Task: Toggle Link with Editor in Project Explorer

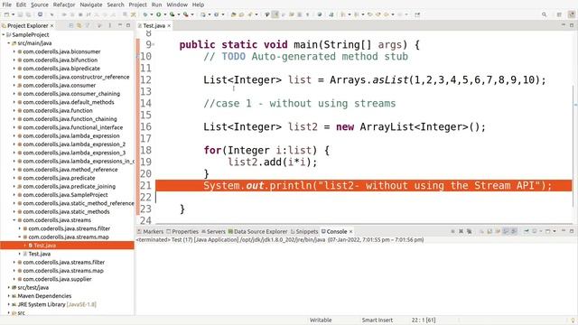Action: [x=79, y=25]
